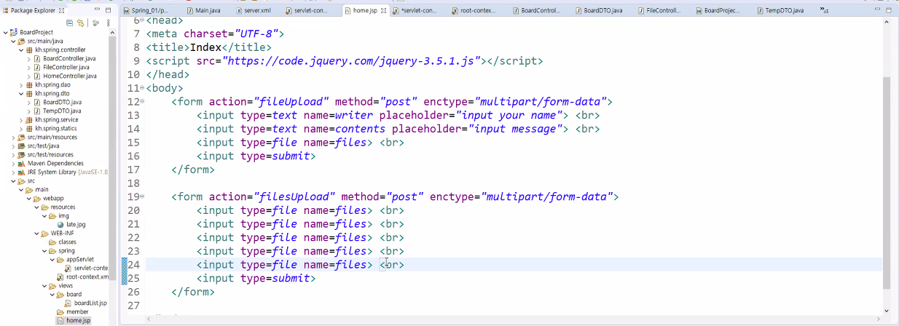Select TempDTO.java in Package Explorer tree
Screen dimensions: 899x326
click(x=62, y=111)
